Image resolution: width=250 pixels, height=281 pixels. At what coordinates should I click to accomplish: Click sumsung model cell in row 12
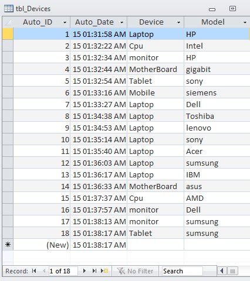pos(217,163)
